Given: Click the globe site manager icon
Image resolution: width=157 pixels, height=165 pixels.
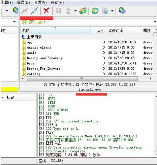Looking at the screenshot, I should tap(122, 11).
